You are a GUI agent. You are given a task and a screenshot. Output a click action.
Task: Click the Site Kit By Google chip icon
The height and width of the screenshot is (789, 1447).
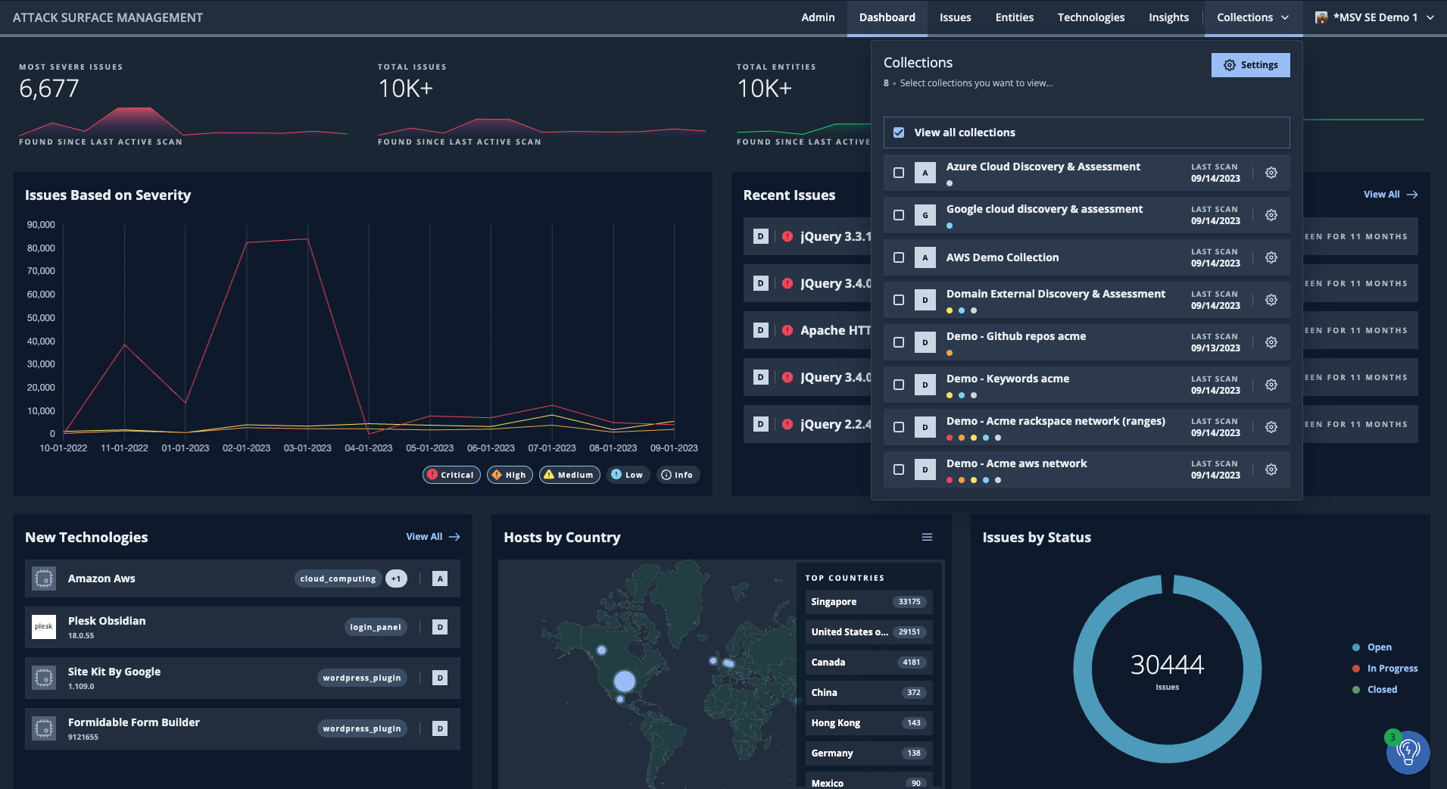(44, 678)
